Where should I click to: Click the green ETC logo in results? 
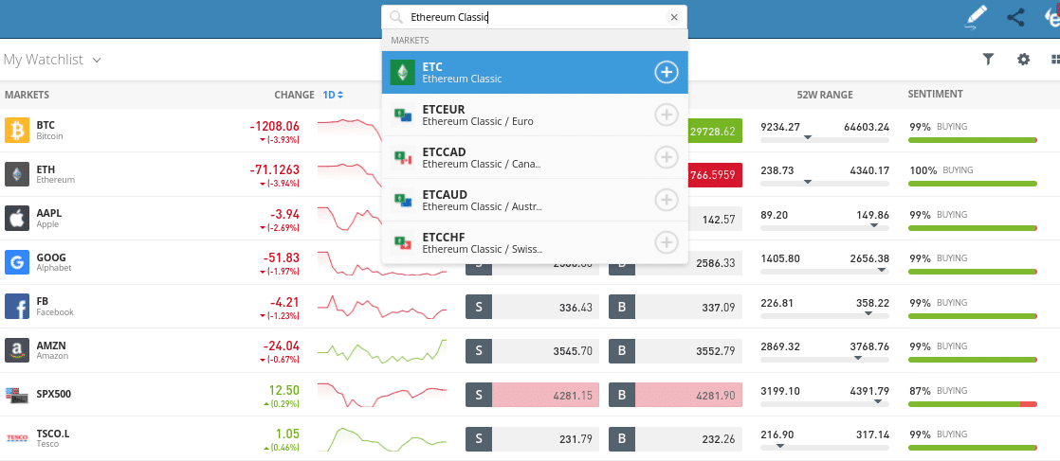[403, 72]
